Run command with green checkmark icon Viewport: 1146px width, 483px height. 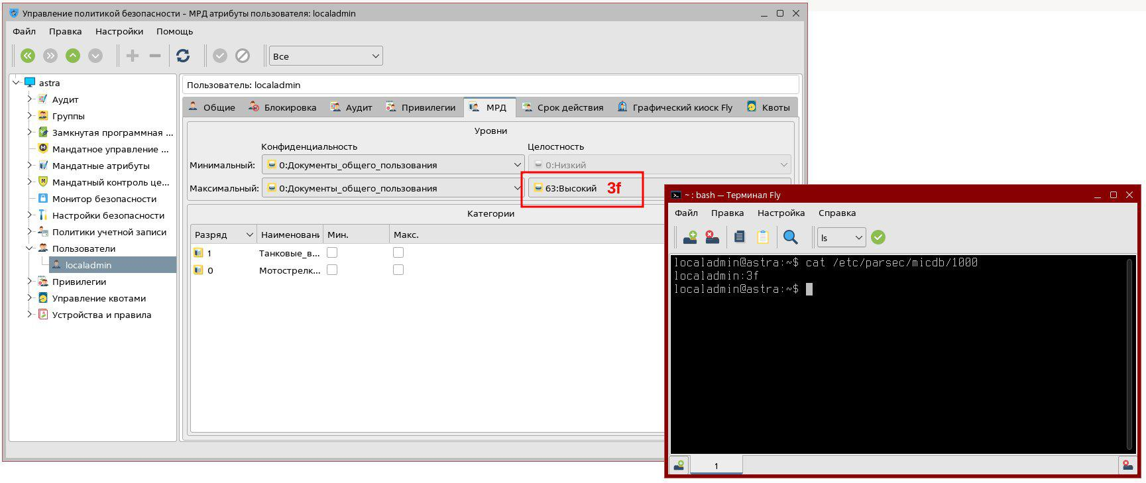pos(878,237)
